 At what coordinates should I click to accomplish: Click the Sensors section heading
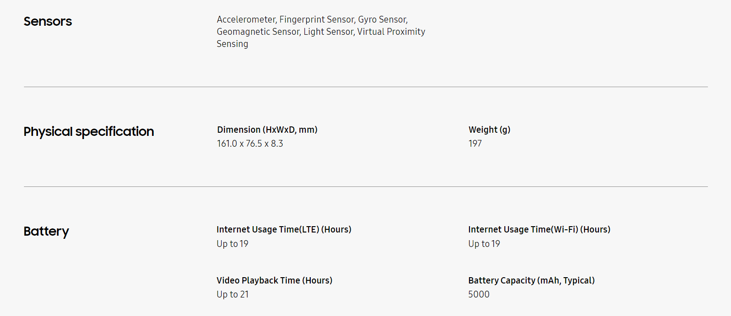(x=47, y=22)
